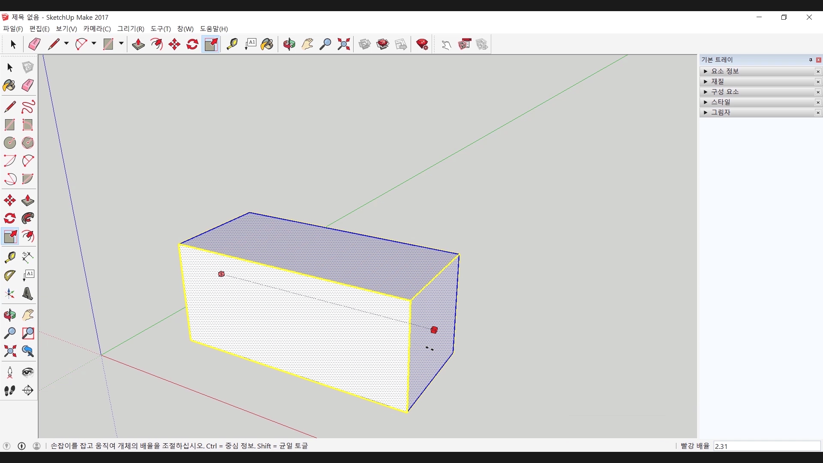The image size is (823, 463).
Task: Click the Zoom Extents icon in top toolbar
Action: click(x=343, y=44)
